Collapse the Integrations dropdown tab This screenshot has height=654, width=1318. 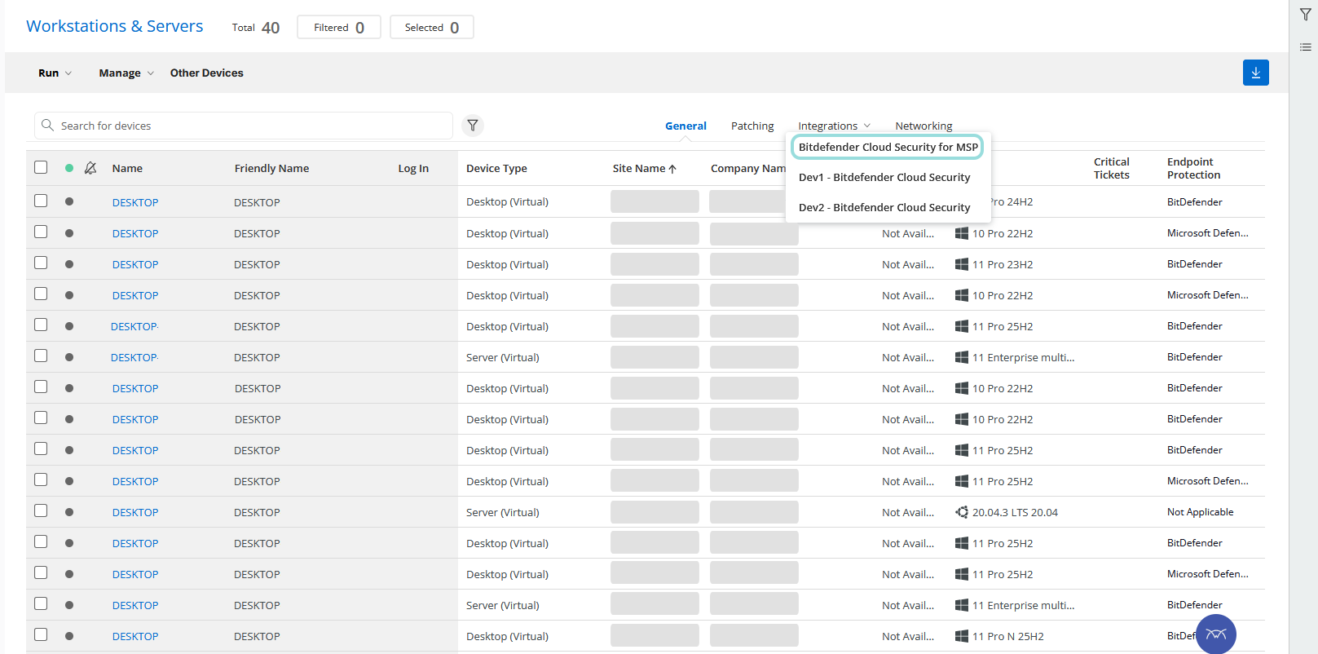pyautogui.click(x=834, y=126)
